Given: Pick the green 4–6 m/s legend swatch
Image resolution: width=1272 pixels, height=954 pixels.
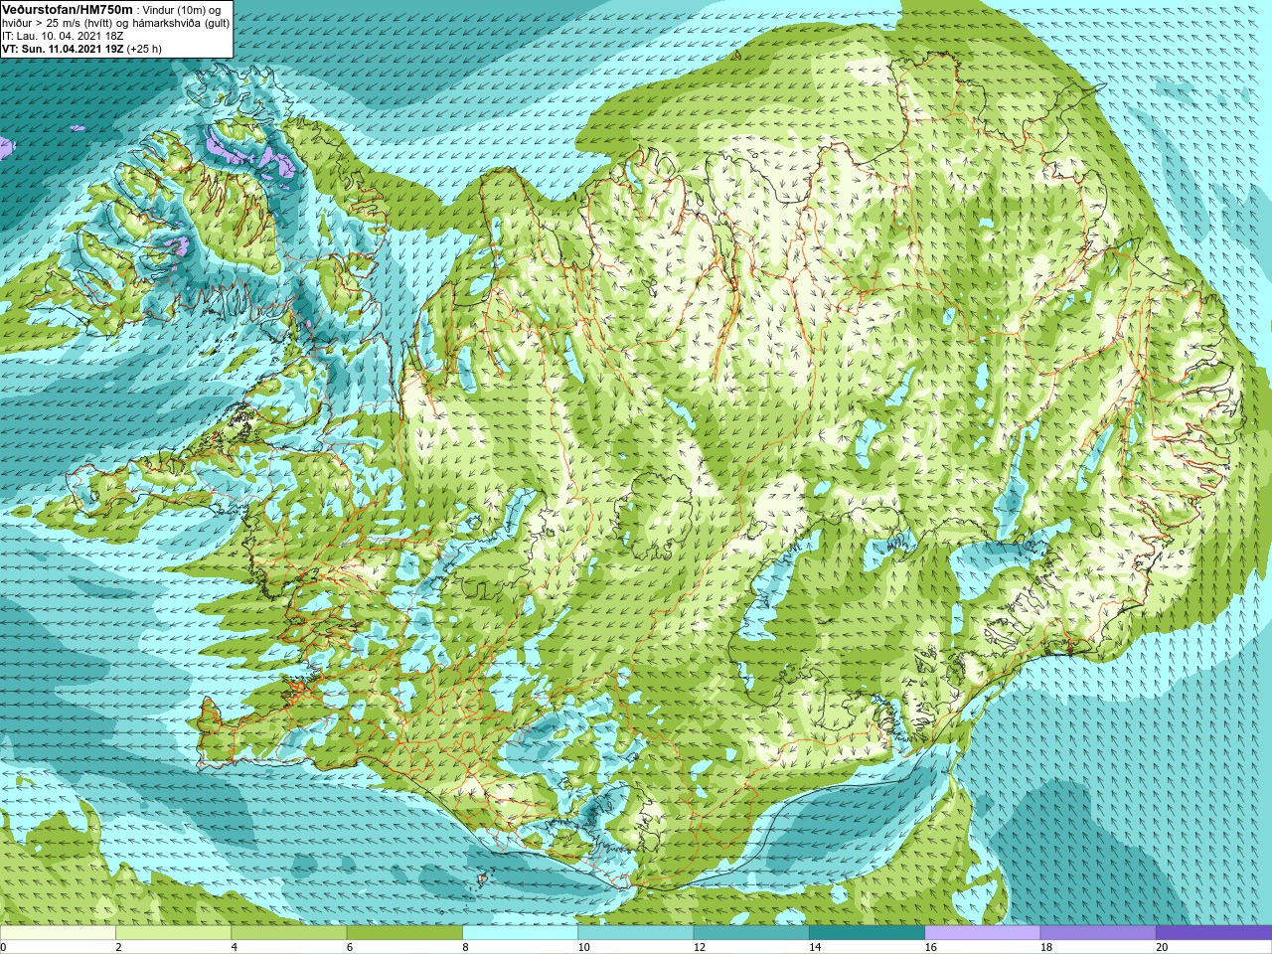Looking at the screenshot, I should (x=289, y=933).
